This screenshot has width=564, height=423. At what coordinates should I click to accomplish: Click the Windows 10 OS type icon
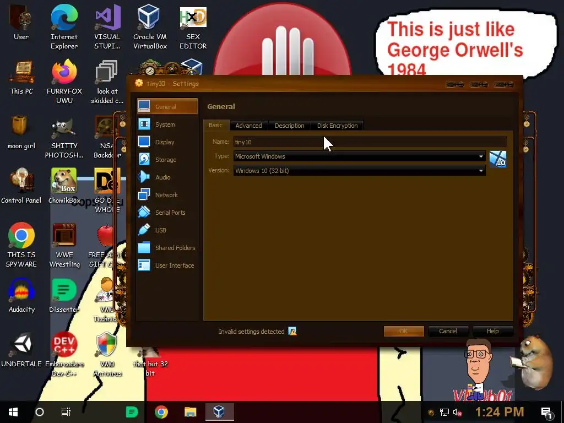click(498, 159)
